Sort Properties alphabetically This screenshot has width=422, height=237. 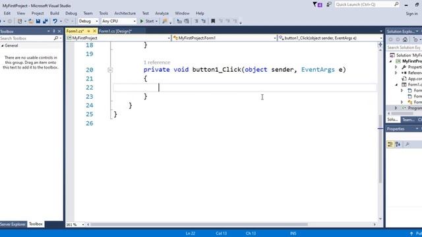(398, 144)
